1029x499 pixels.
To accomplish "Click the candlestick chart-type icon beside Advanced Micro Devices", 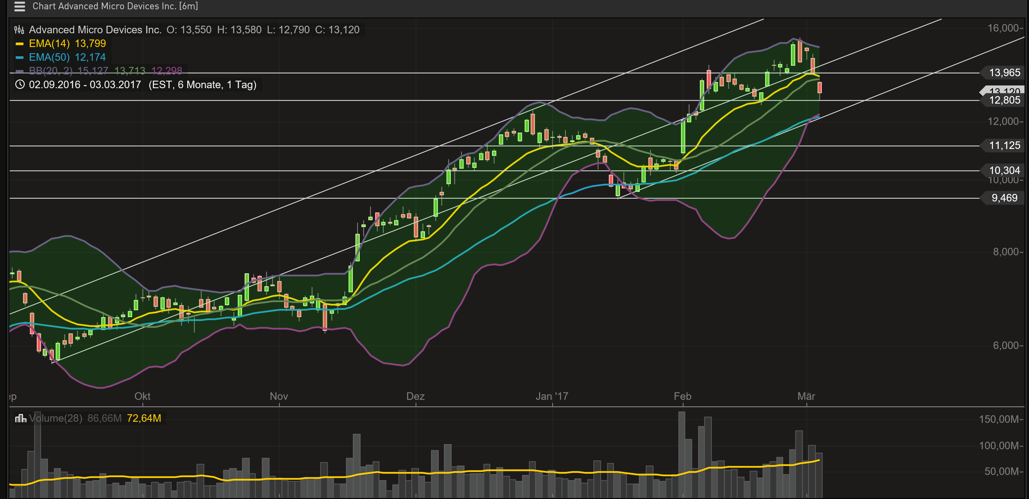I will [19, 30].
